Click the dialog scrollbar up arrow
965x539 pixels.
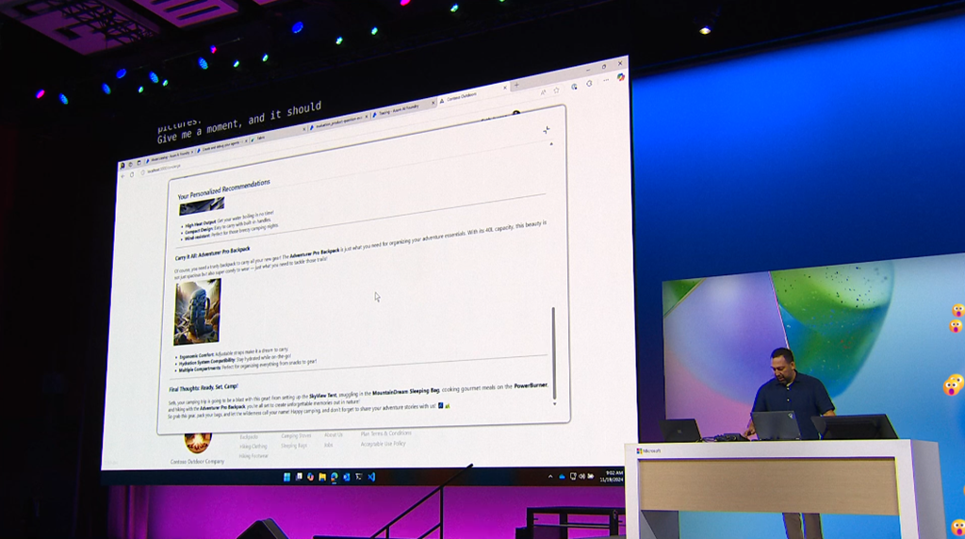pyautogui.click(x=551, y=144)
